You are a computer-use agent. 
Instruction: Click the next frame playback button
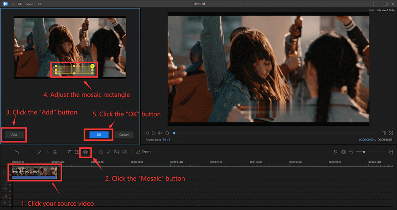point(160,133)
